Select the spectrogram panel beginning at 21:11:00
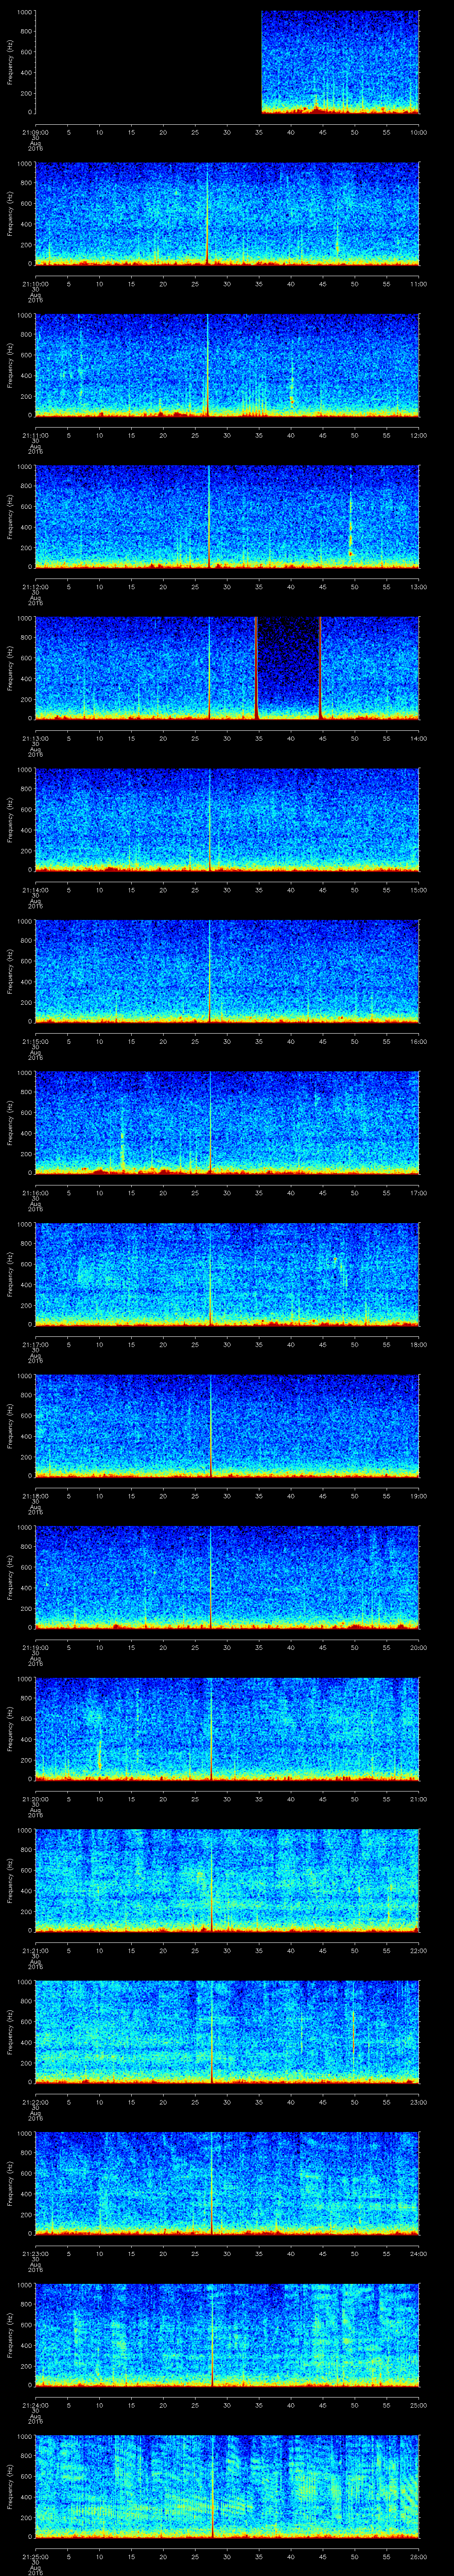Image resolution: width=454 pixels, height=2576 pixels. (x=227, y=365)
